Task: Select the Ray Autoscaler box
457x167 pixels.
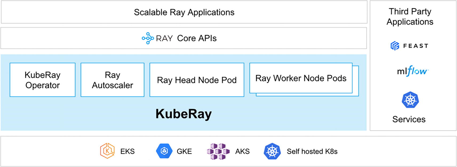Action: (x=112, y=80)
